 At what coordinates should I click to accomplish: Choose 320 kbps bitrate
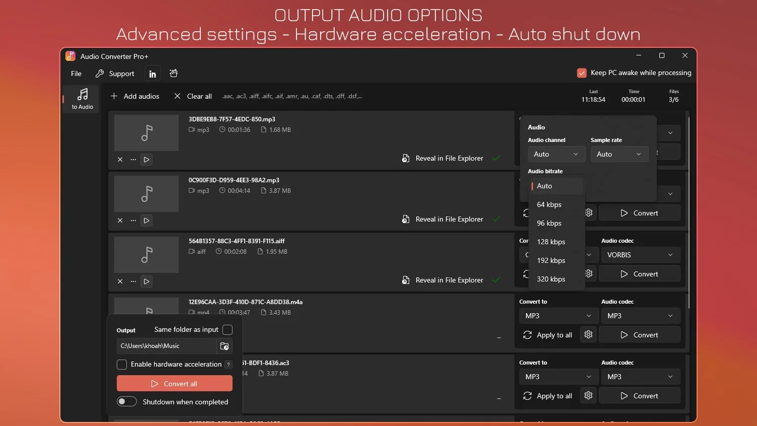[557, 279]
